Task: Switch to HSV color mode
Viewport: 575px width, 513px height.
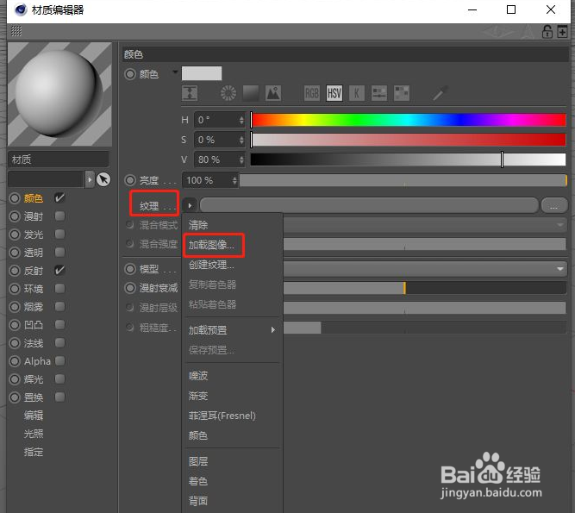Action: pyautogui.click(x=334, y=93)
